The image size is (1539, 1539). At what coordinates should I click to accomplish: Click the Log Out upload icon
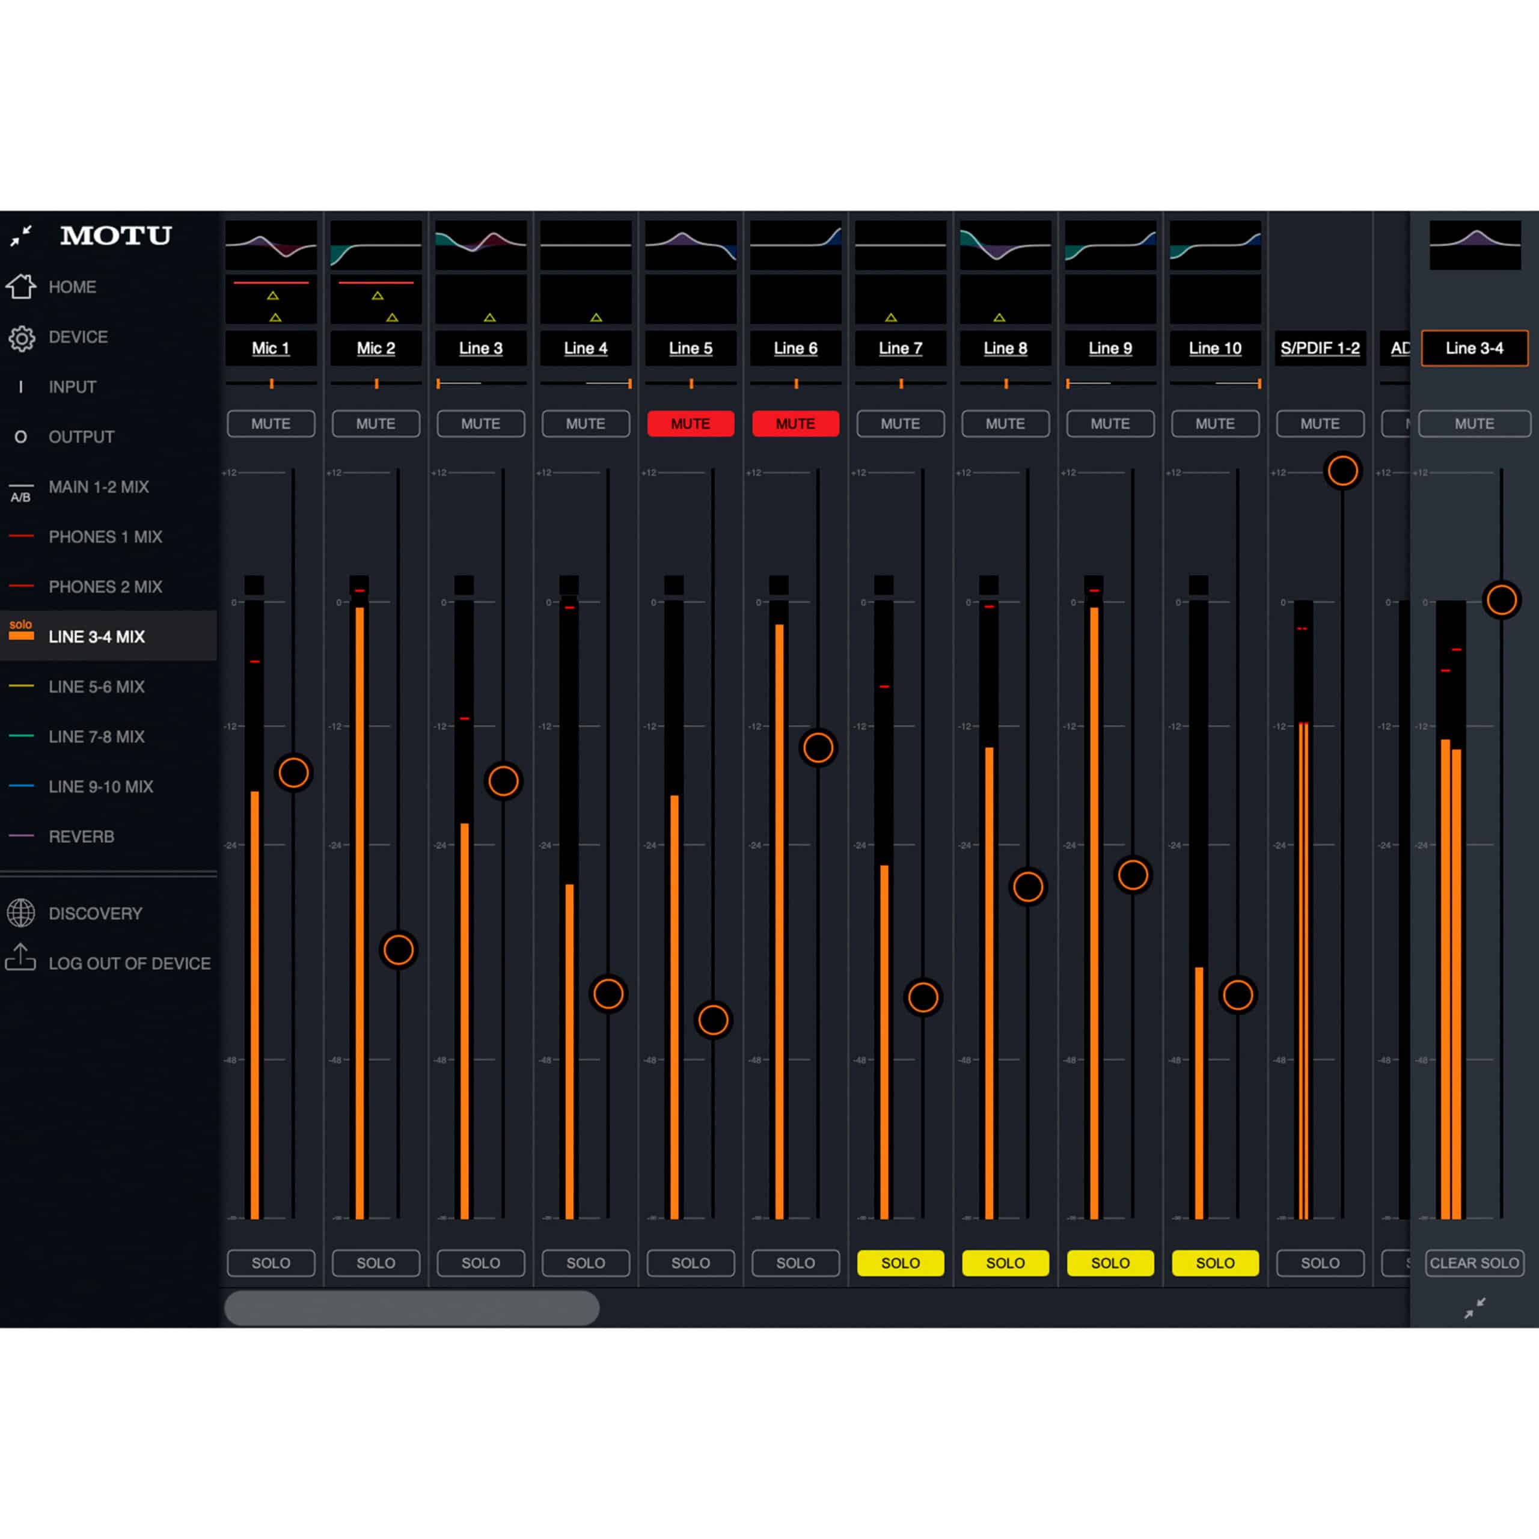click(x=22, y=958)
